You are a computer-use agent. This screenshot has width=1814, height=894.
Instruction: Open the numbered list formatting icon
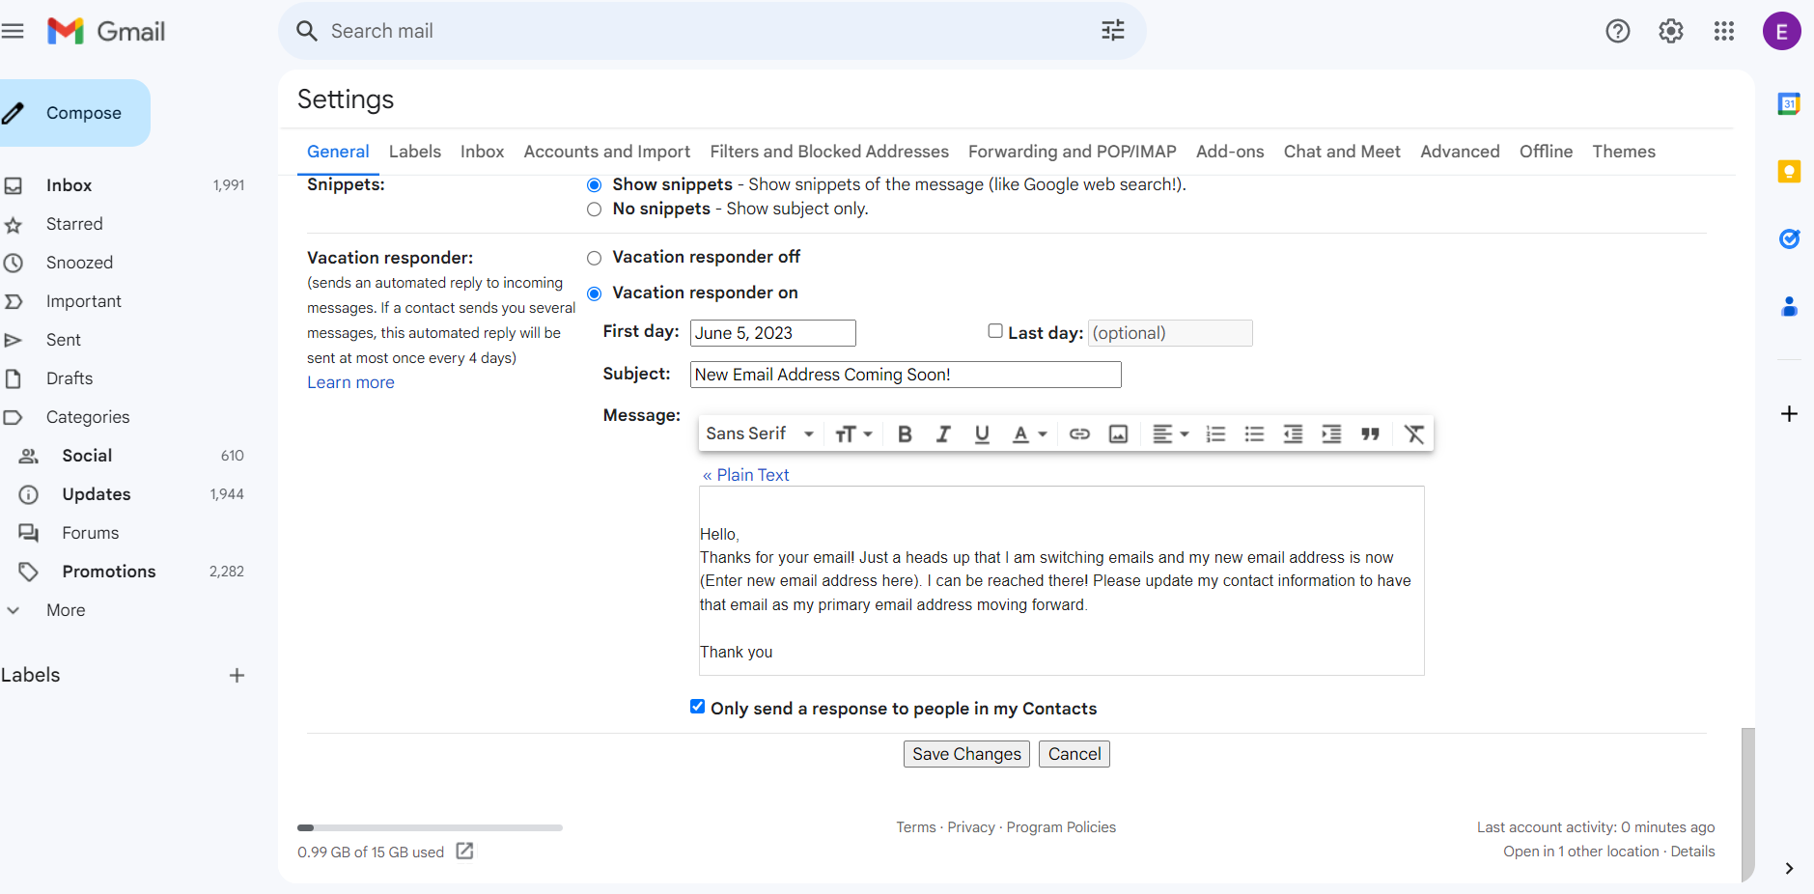(1214, 433)
